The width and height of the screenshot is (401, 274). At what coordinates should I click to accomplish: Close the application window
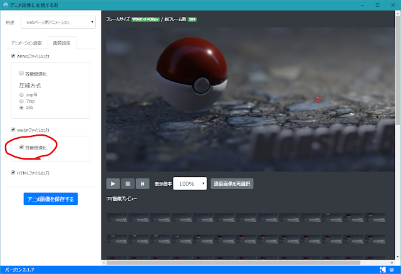(x=393, y=5)
